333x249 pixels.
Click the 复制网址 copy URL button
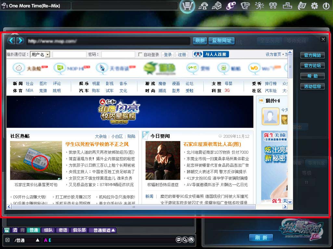tap(222, 41)
